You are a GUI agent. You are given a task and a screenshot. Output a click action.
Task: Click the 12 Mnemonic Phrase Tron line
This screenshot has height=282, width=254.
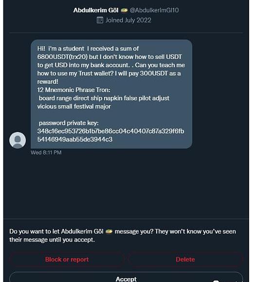tap(74, 90)
